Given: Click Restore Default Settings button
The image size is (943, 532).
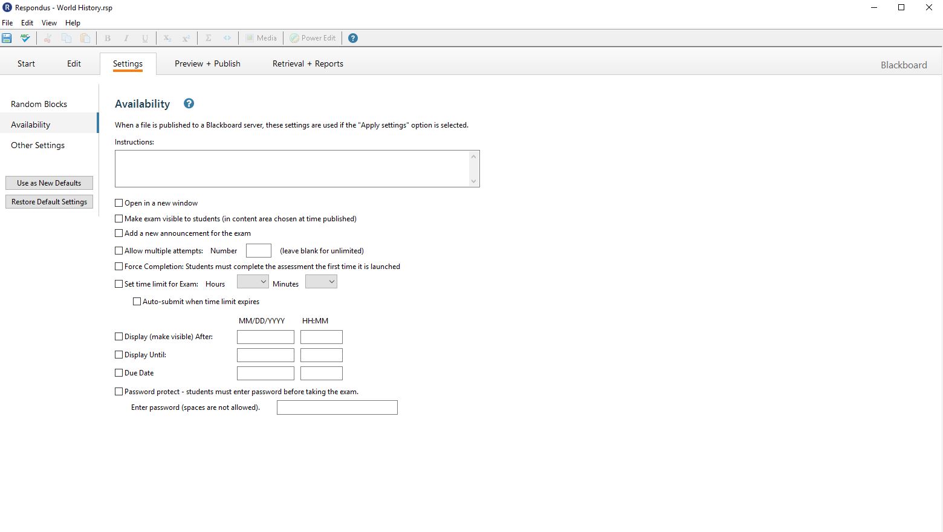Looking at the screenshot, I should (49, 202).
